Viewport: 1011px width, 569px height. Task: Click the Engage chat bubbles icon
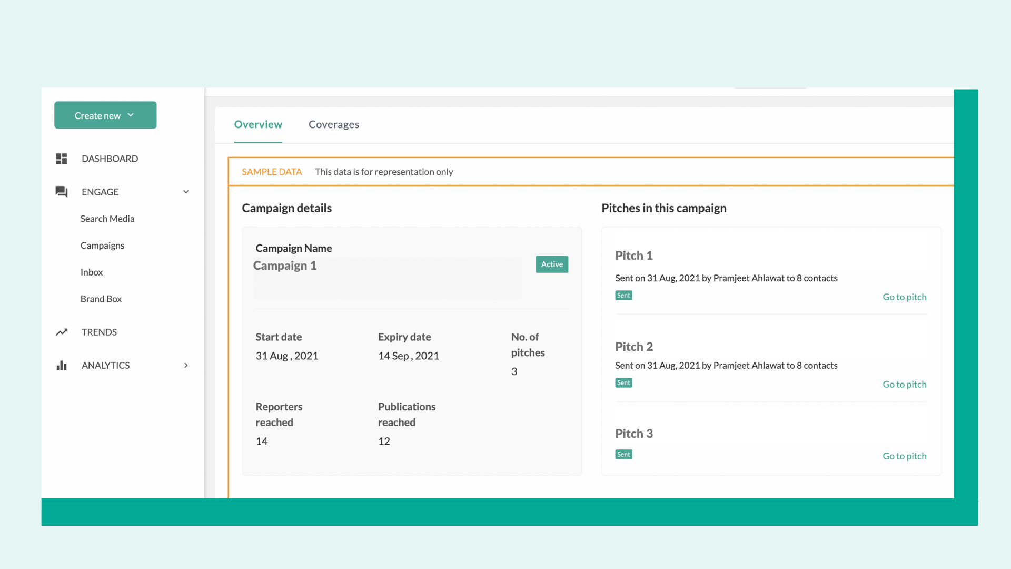coord(62,192)
